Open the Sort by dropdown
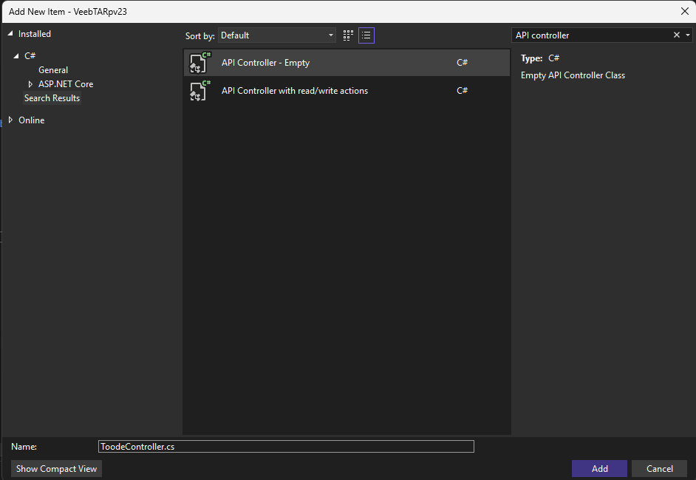This screenshot has height=480, width=696. pos(277,35)
